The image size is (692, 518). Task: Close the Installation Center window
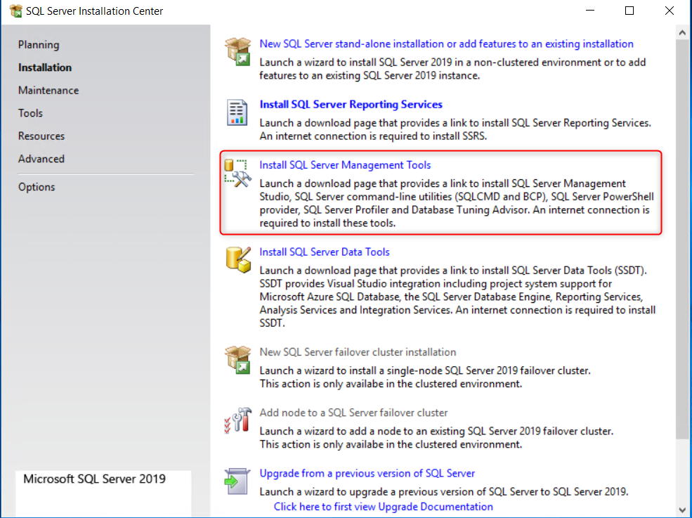pyautogui.click(x=670, y=11)
